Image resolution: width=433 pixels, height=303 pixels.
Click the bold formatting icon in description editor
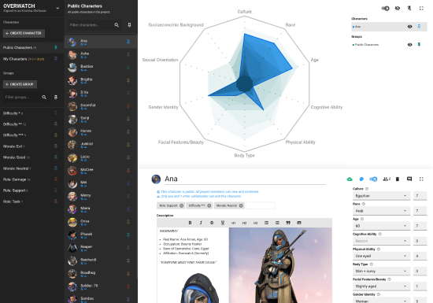pyautogui.click(x=190, y=223)
